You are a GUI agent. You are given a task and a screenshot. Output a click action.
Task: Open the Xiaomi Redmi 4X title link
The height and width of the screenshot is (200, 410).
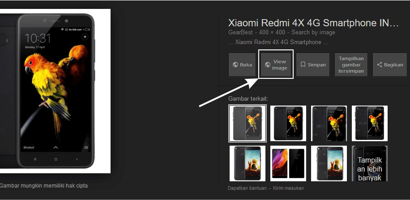[x=313, y=23]
